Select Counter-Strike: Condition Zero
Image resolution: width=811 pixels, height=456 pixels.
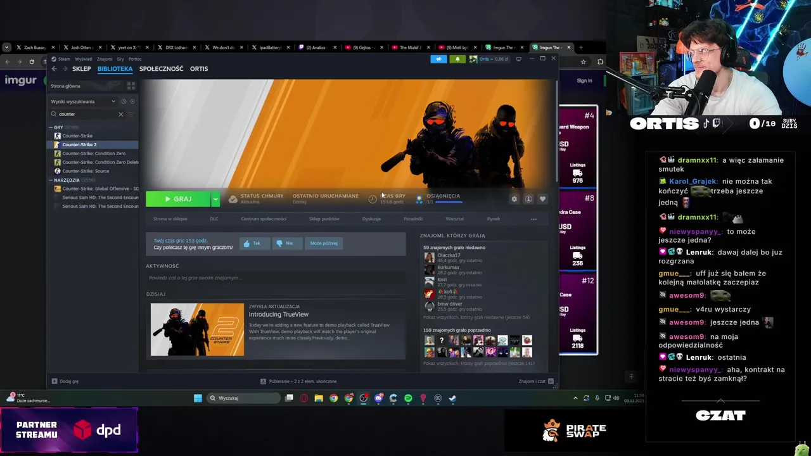(94, 153)
